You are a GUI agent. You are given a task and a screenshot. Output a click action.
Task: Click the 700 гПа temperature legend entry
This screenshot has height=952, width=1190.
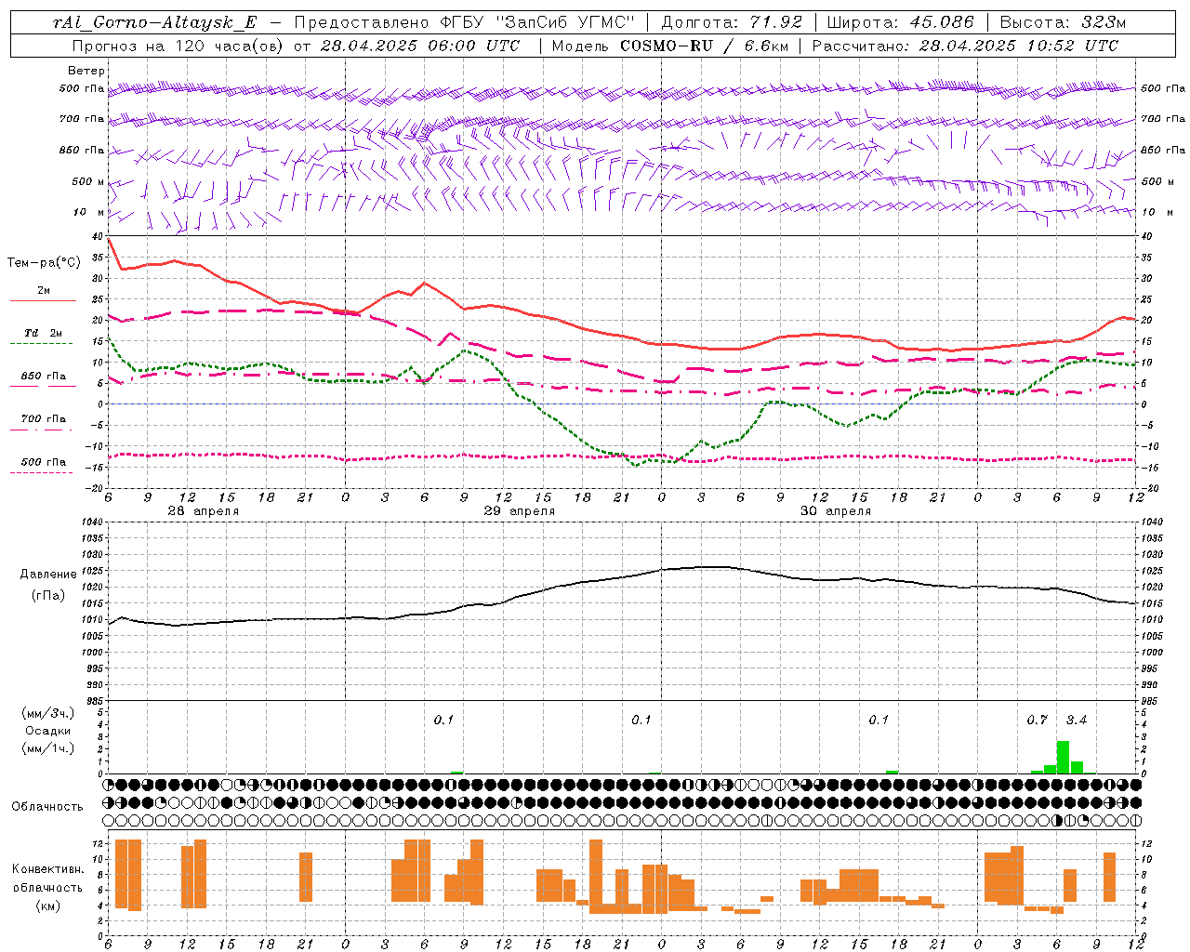(43, 419)
